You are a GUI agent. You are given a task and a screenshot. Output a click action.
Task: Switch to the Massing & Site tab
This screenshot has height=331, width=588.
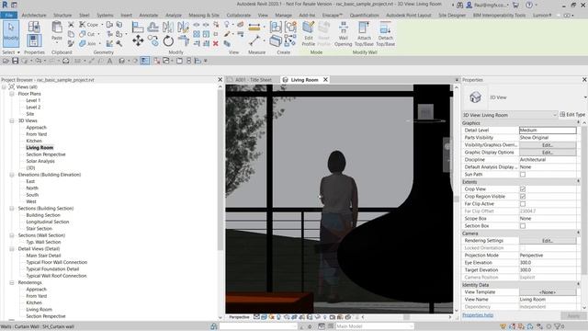pos(204,16)
